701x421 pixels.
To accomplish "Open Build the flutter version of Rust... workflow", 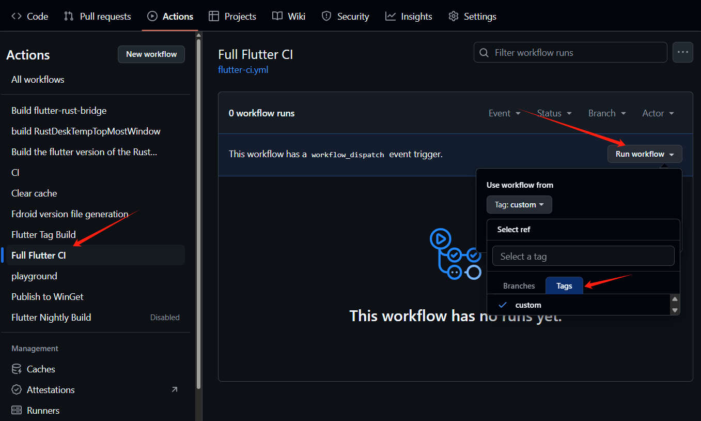I will [96, 152].
